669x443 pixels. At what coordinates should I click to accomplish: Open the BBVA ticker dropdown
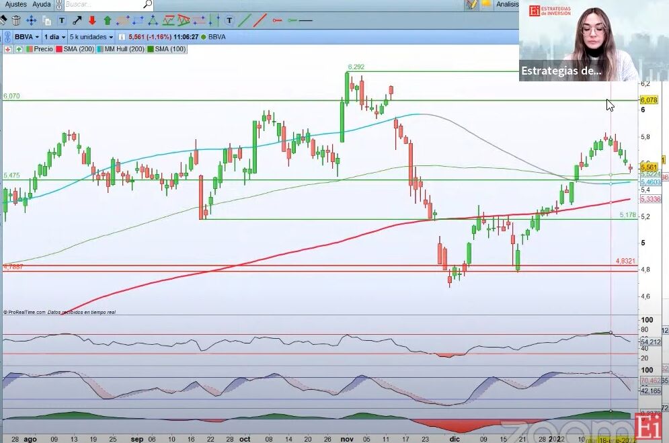26,37
